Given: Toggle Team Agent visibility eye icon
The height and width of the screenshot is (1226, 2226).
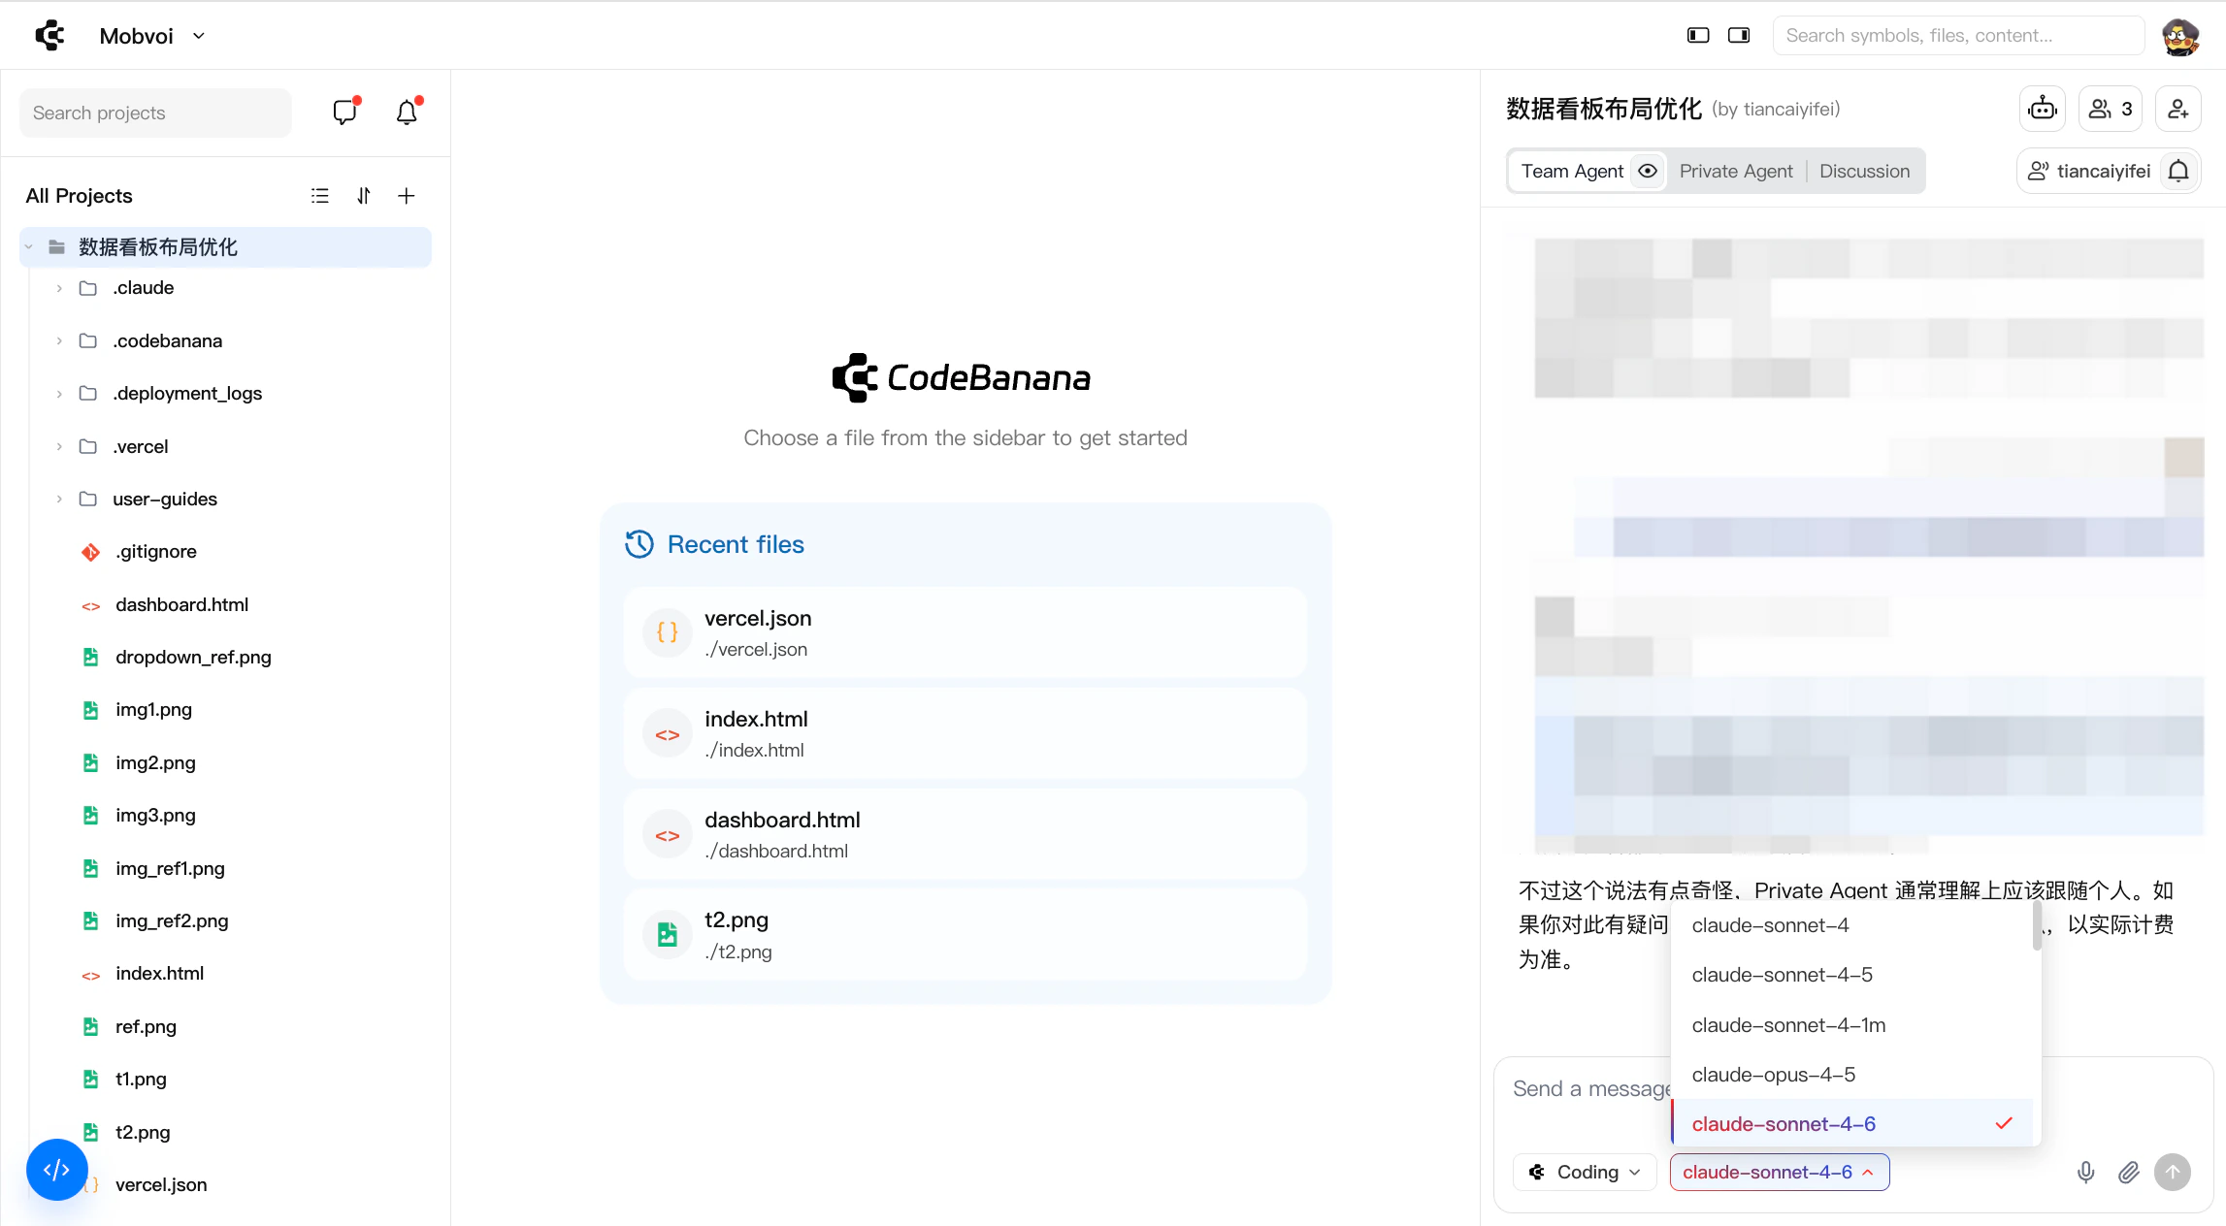Looking at the screenshot, I should 1647,171.
